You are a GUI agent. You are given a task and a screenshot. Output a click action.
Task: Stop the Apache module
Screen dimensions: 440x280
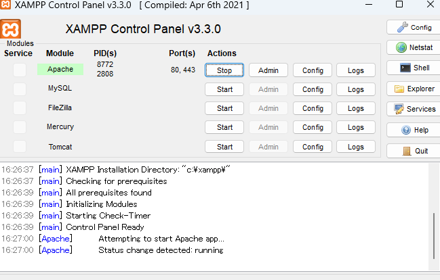224,70
